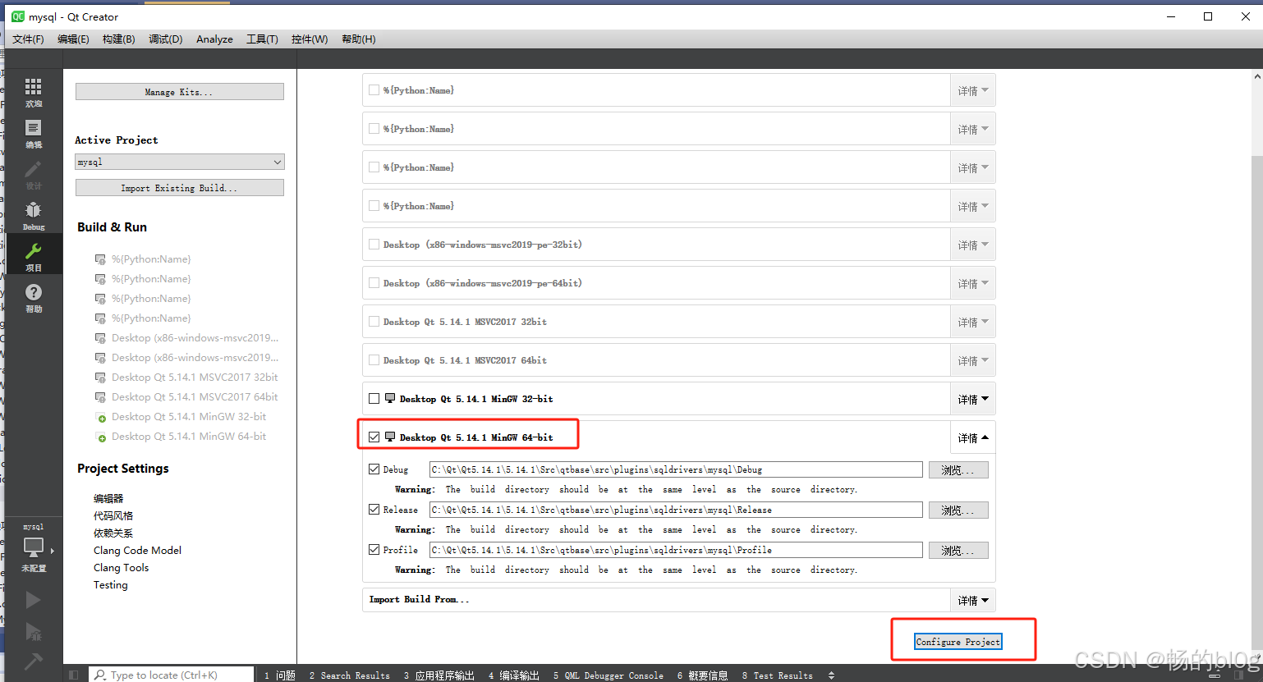
Task: Open the output panes arrows menu
Action: point(831,675)
